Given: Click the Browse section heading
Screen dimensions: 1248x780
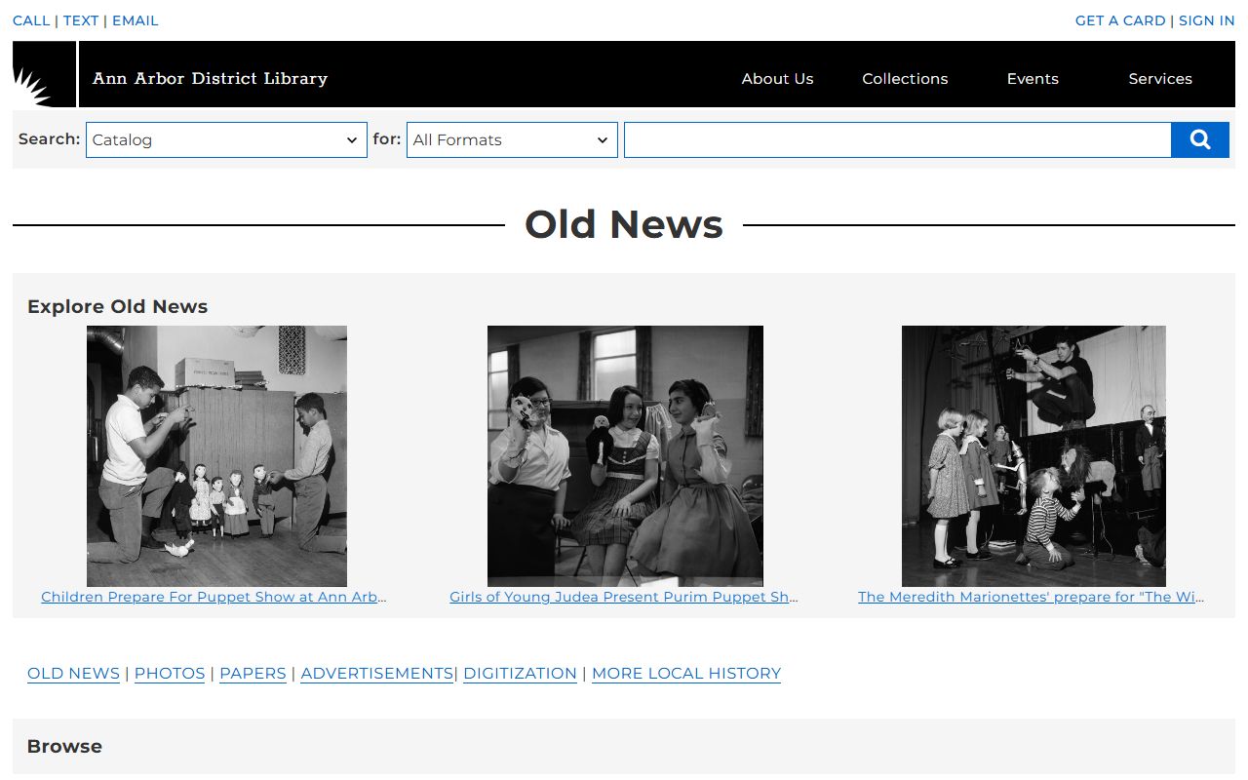Looking at the screenshot, I should (64, 746).
